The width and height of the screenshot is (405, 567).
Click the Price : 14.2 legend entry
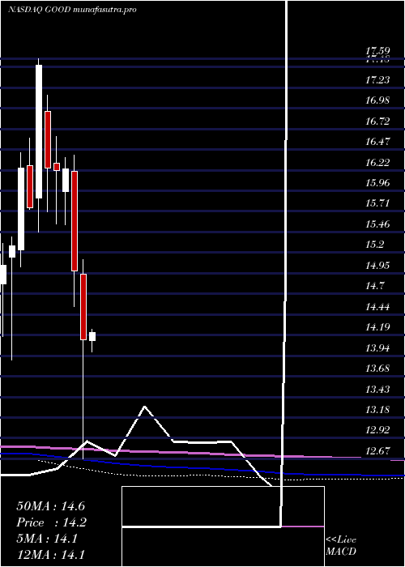point(50,522)
